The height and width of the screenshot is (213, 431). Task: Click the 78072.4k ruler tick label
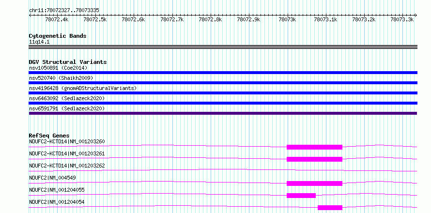tap(57, 19)
